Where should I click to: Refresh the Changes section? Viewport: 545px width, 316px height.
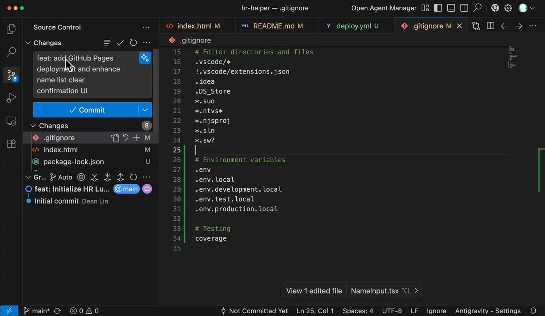(133, 43)
